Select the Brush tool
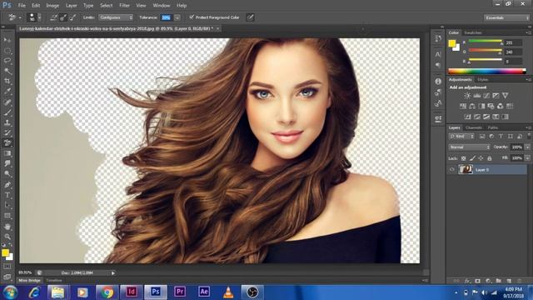533x300 pixels. pos(7,112)
